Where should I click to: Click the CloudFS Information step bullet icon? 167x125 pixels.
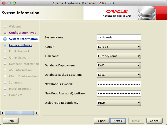coord(5,76)
